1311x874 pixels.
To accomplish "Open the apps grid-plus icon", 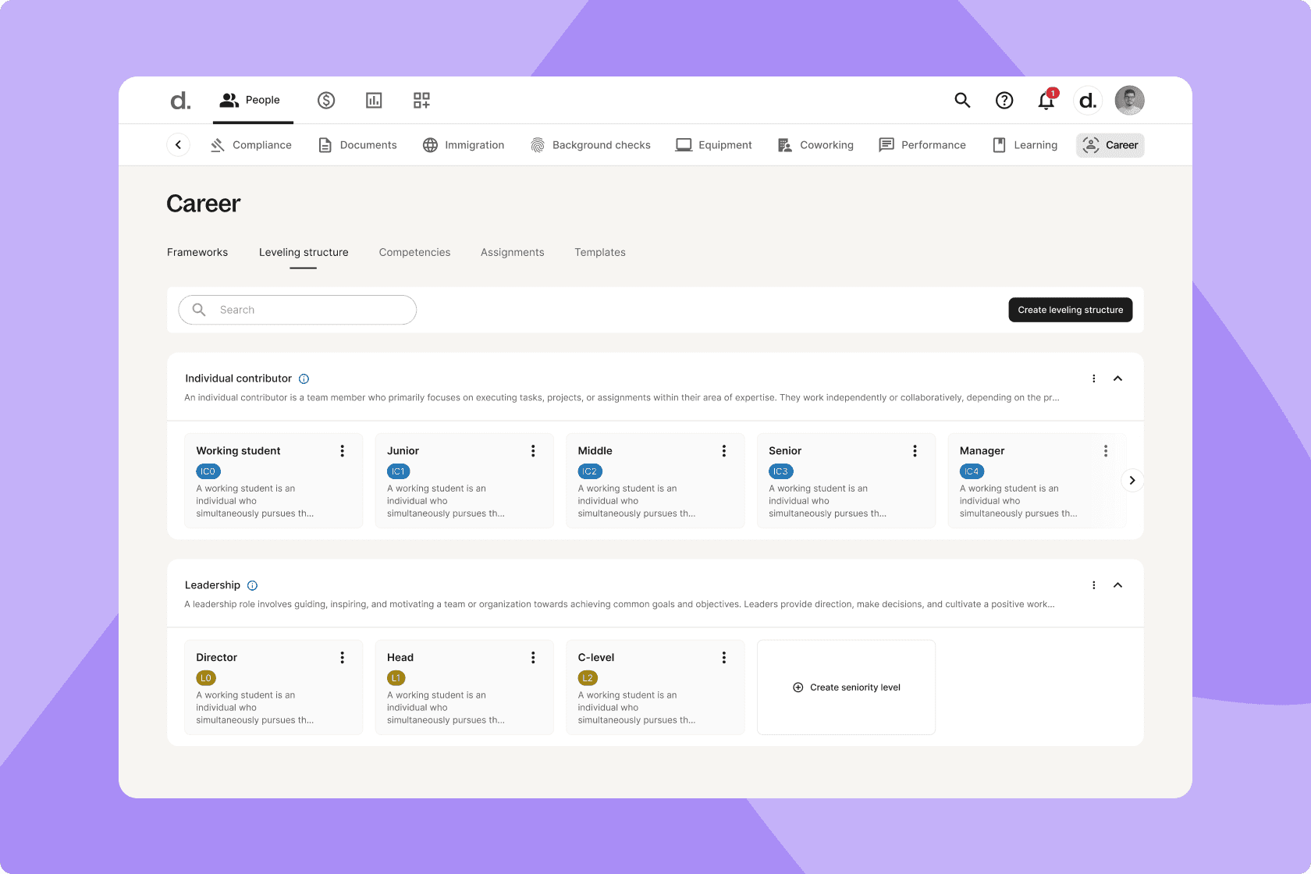I will point(421,100).
